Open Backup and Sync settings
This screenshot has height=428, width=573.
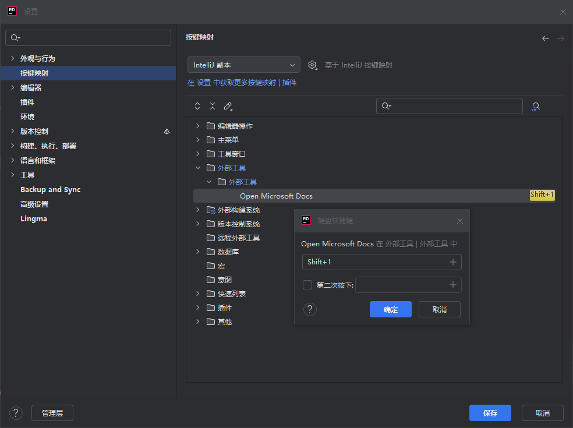tap(51, 190)
